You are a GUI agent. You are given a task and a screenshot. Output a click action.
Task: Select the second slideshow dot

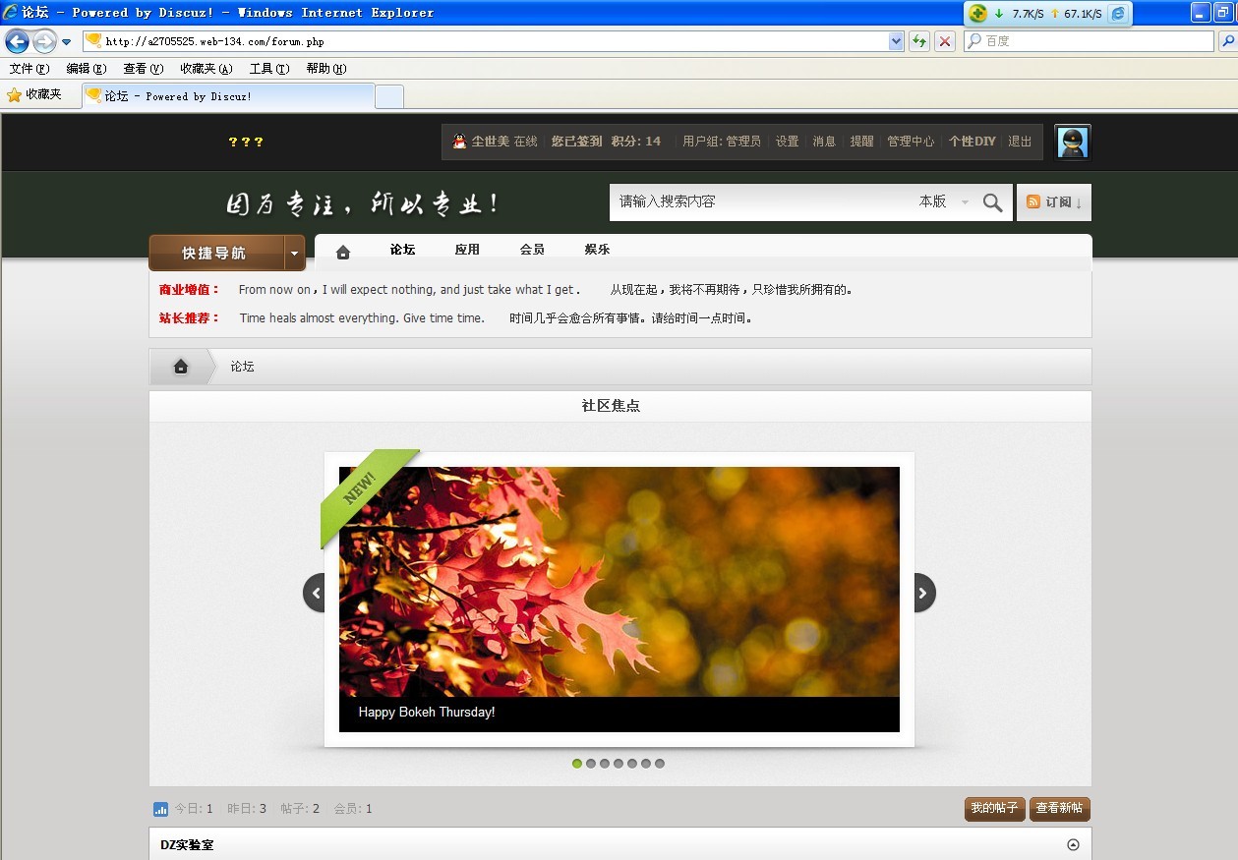[x=591, y=764]
